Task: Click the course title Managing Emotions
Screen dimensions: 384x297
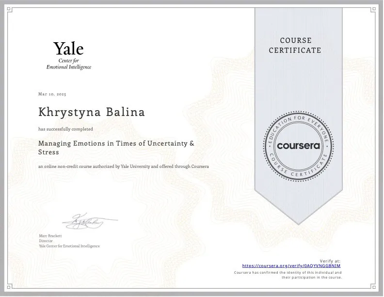Action: (116, 148)
